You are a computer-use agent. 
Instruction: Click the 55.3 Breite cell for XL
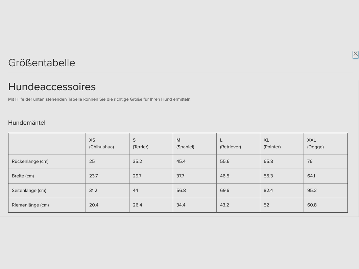coord(268,176)
